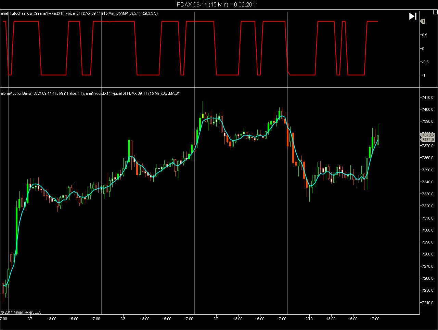Select the anaFTStochastics indicator label
Image resolution: width=438 pixels, height=330 pixels.
[79, 13]
